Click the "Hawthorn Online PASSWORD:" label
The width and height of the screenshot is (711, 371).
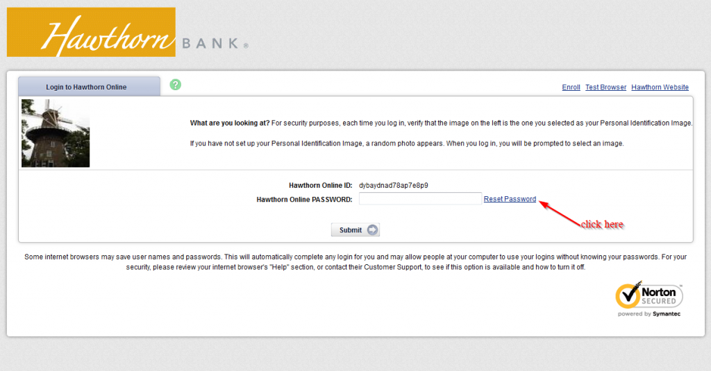[x=304, y=199]
